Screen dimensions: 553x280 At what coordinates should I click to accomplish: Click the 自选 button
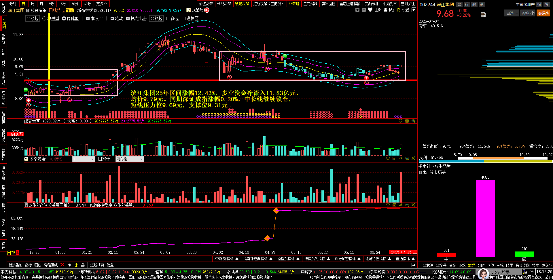click(511, 13)
